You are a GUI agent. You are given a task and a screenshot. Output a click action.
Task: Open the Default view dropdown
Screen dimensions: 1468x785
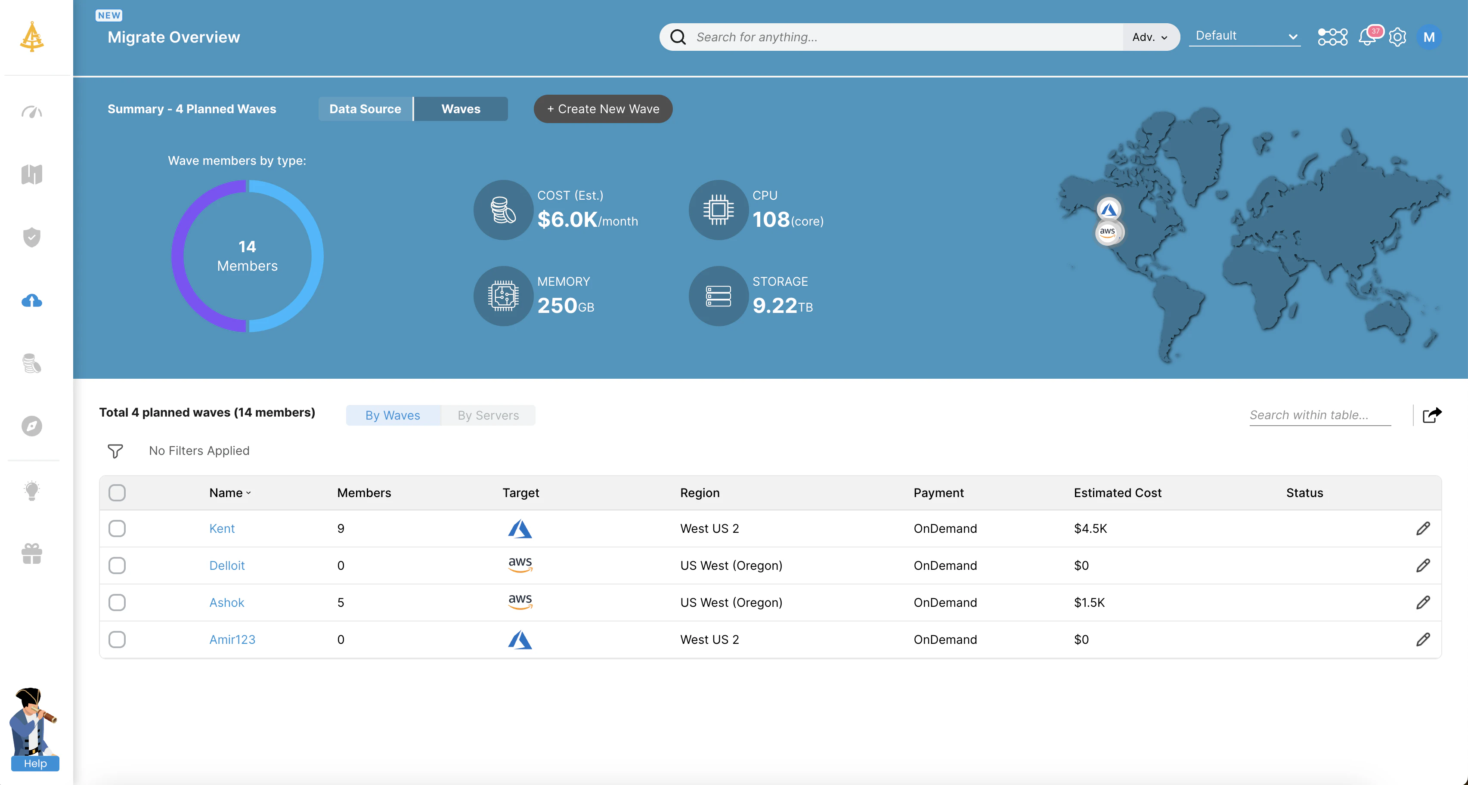coord(1245,35)
